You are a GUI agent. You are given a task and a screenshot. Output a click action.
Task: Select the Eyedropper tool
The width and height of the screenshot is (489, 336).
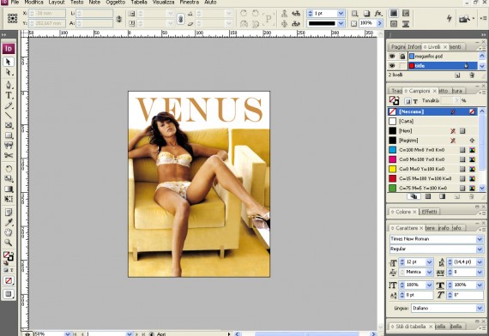click(x=9, y=222)
